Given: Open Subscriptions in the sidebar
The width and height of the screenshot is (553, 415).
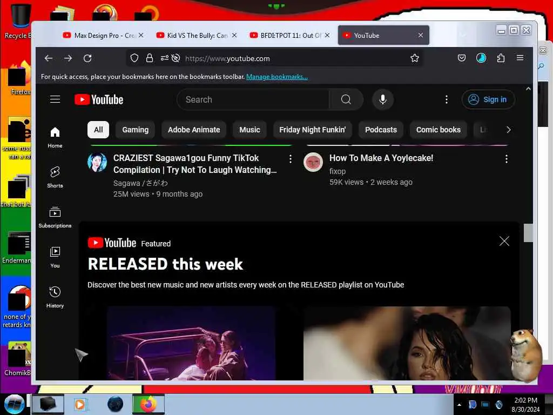Looking at the screenshot, I should (55, 217).
